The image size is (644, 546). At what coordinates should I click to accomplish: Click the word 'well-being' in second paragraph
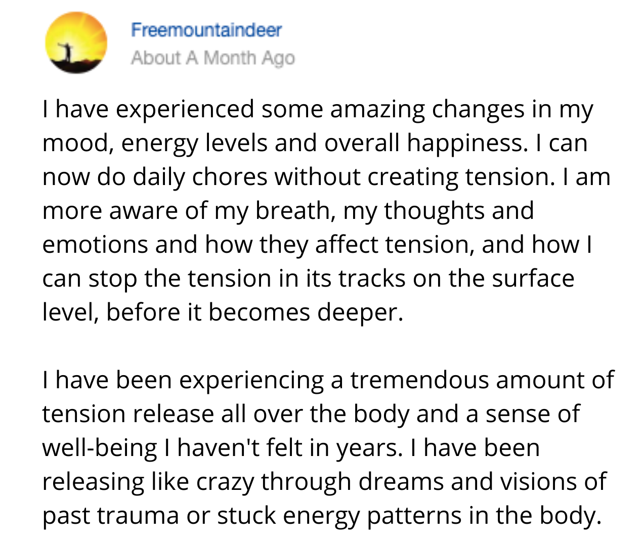pos(100,449)
